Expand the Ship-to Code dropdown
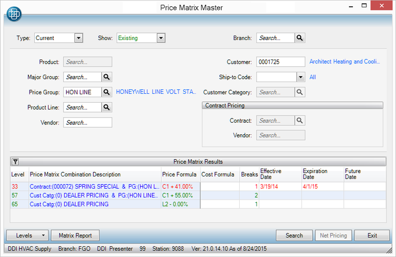 tap(300, 77)
